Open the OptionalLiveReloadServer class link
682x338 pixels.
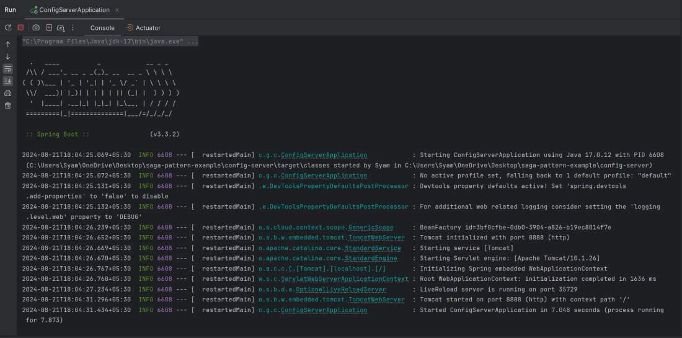click(341, 289)
